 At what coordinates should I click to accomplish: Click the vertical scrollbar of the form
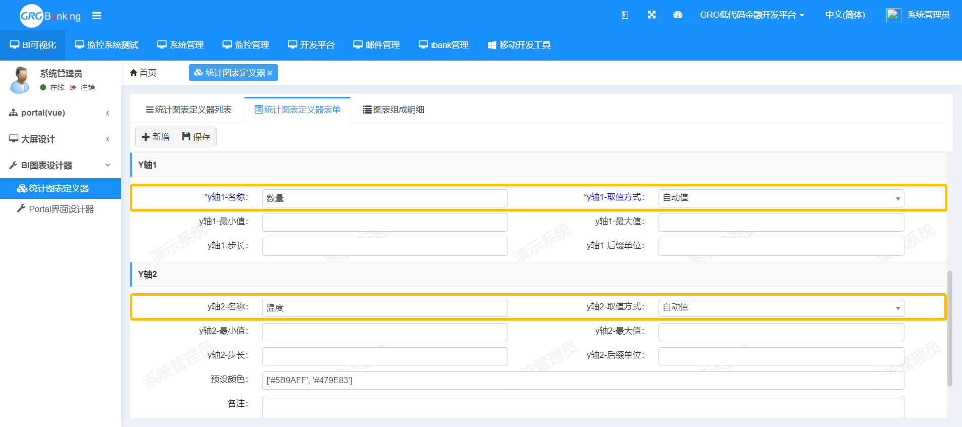tap(949, 328)
